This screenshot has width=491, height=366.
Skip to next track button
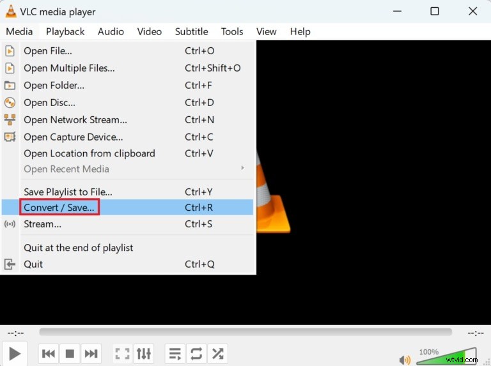coord(91,354)
